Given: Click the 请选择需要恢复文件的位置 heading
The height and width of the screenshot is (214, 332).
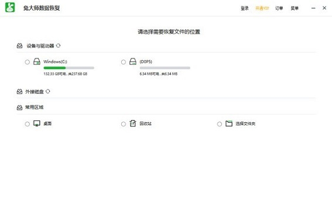Looking at the screenshot, I should tap(169, 32).
